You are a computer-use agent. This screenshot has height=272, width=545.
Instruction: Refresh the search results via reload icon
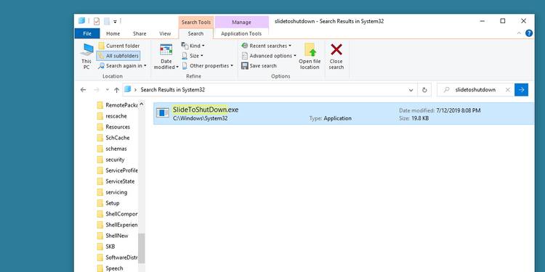point(424,90)
